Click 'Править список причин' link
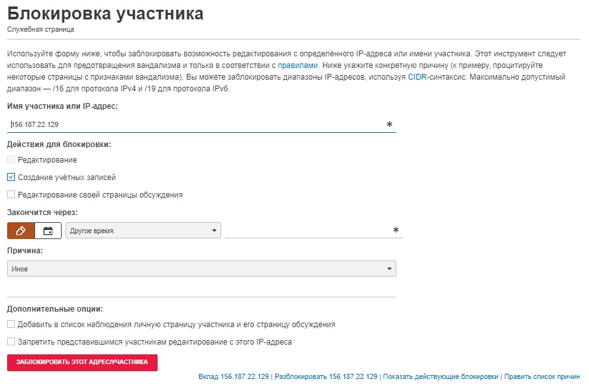Image resolution: width=589 pixels, height=390 pixels. (x=542, y=376)
